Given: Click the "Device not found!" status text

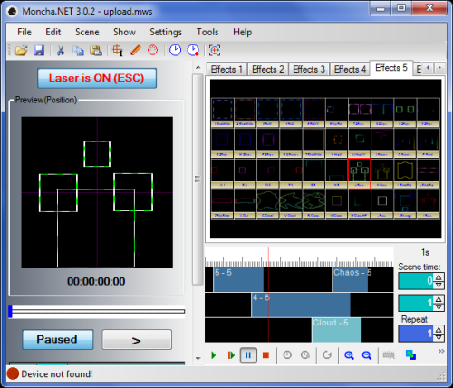Looking at the screenshot, I should 57,374.
